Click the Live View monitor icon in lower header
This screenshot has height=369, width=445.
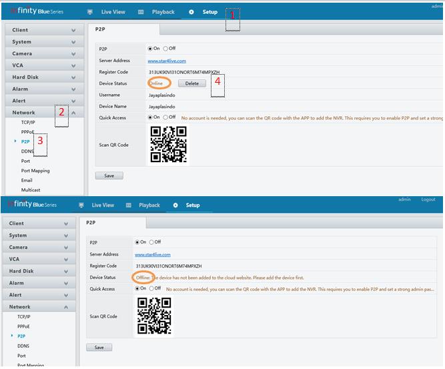pyautogui.click(x=81, y=206)
